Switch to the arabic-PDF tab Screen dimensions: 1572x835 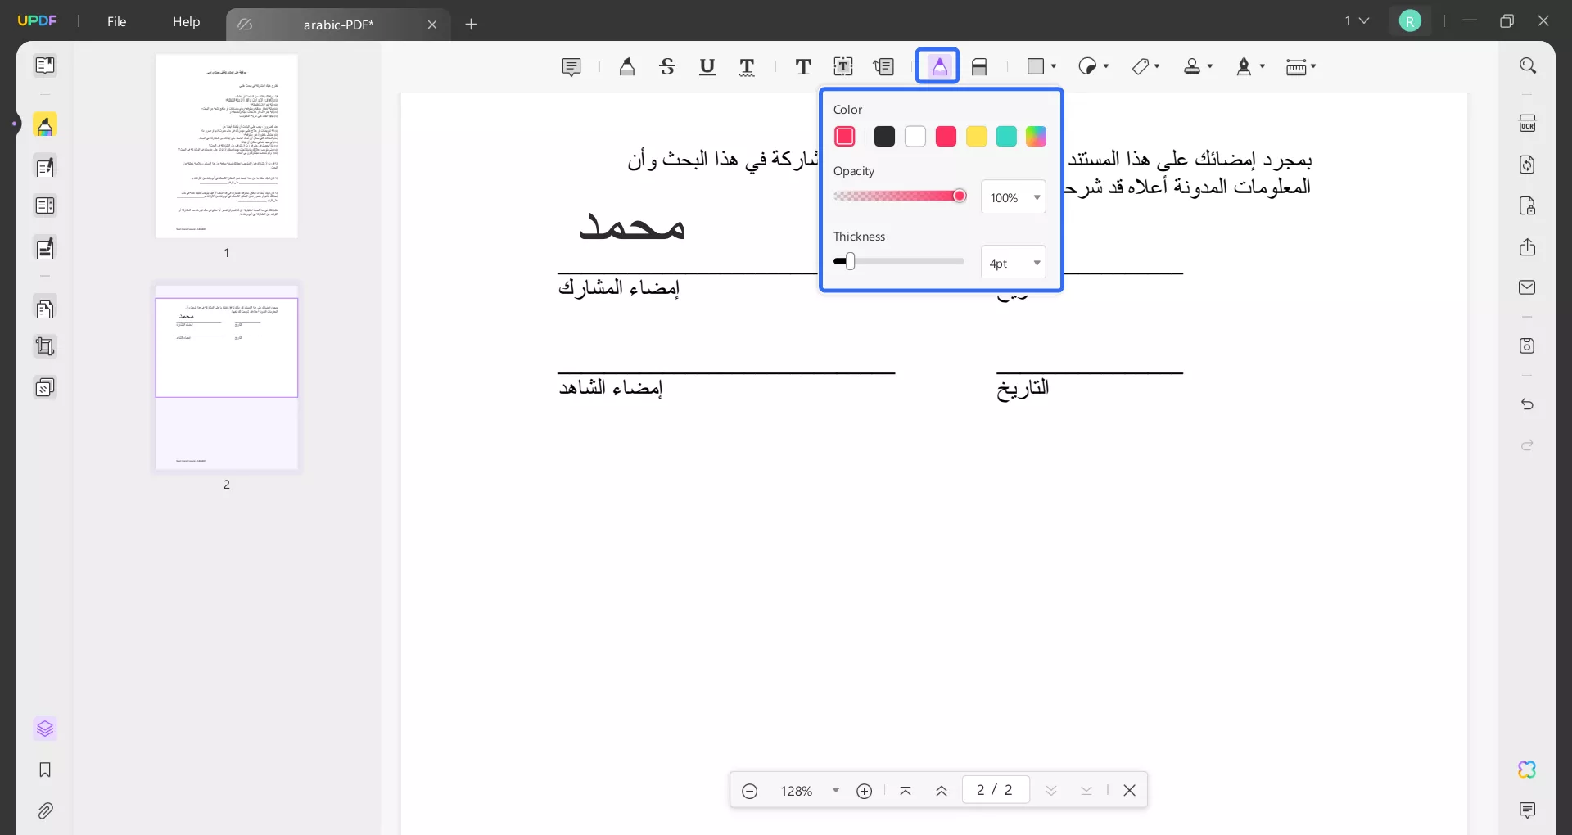pos(338,24)
